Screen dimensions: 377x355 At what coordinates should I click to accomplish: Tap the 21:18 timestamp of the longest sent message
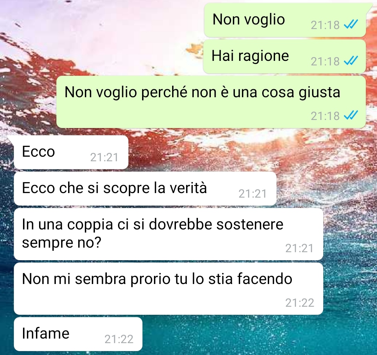click(x=325, y=116)
